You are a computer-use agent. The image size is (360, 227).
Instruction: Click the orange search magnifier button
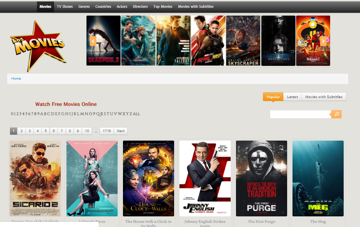pyautogui.click(x=337, y=114)
